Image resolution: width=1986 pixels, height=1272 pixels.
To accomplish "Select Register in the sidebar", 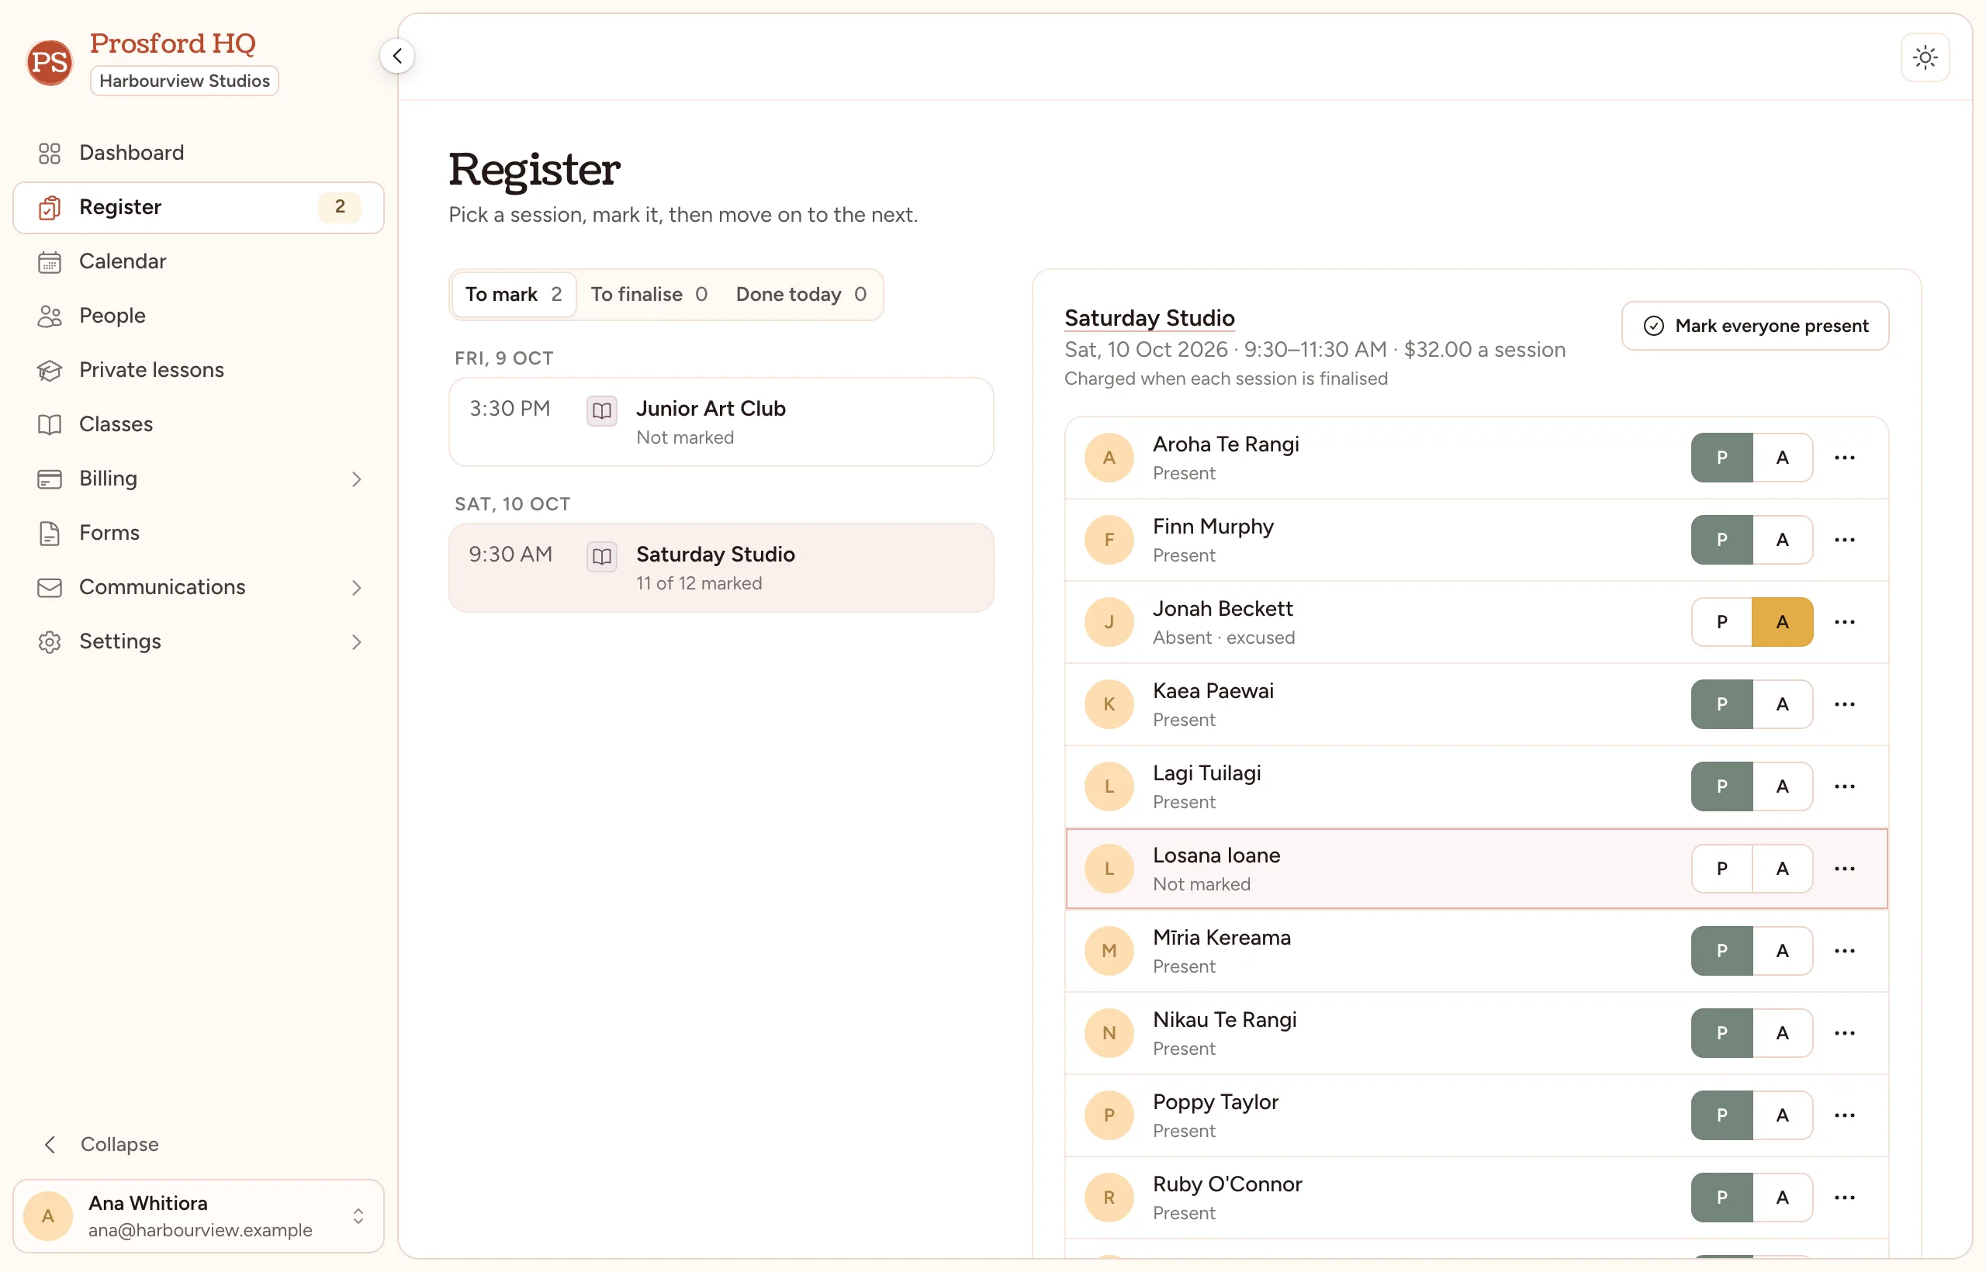I will [x=199, y=207].
